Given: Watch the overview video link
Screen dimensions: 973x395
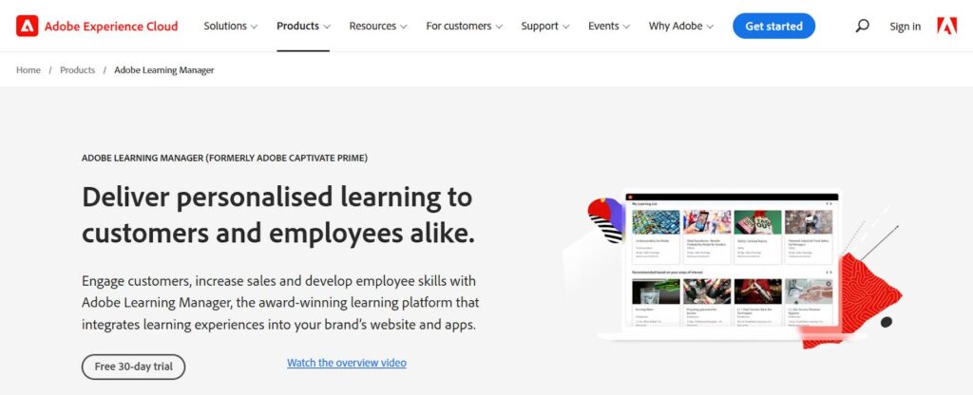Looking at the screenshot, I should pos(346,363).
